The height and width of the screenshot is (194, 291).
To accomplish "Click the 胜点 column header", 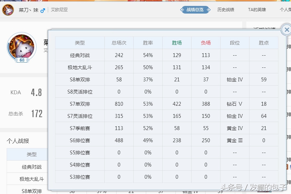I will 264,43.
